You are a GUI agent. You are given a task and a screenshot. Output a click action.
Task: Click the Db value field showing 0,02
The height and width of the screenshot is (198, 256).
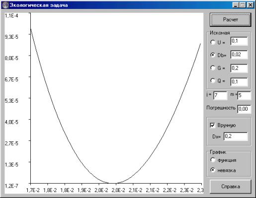[x=239, y=55]
